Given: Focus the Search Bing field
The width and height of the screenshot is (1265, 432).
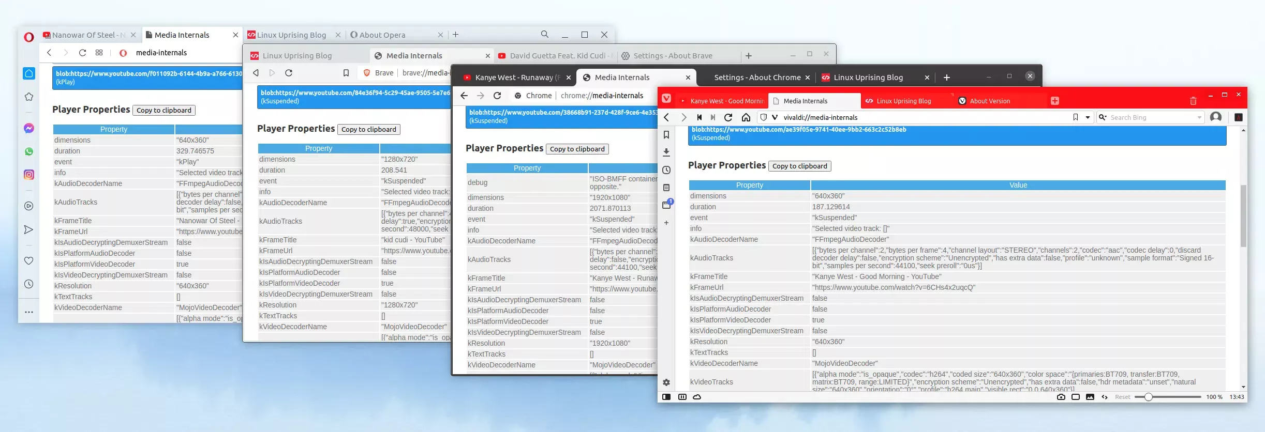Looking at the screenshot, I should click(1151, 117).
